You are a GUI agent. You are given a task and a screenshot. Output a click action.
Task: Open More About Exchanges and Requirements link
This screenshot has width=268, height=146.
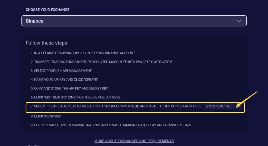point(134,141)
